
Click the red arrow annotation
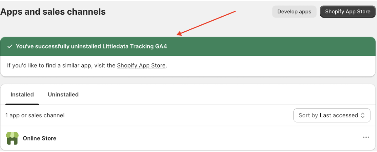point(206,23)
